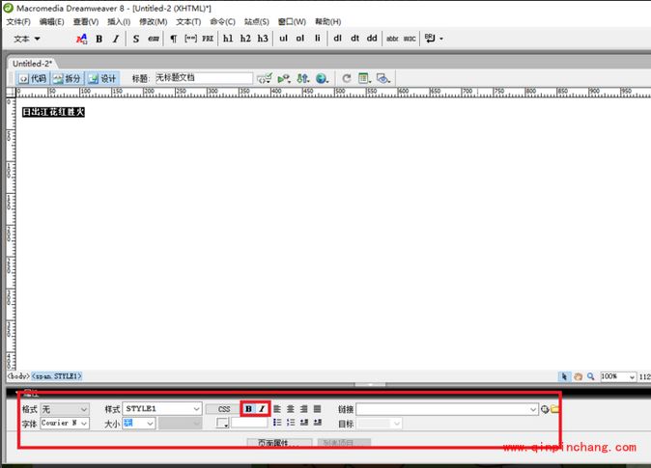
Task: Click the text color swatch box
Action: click(x=222, y=423)
